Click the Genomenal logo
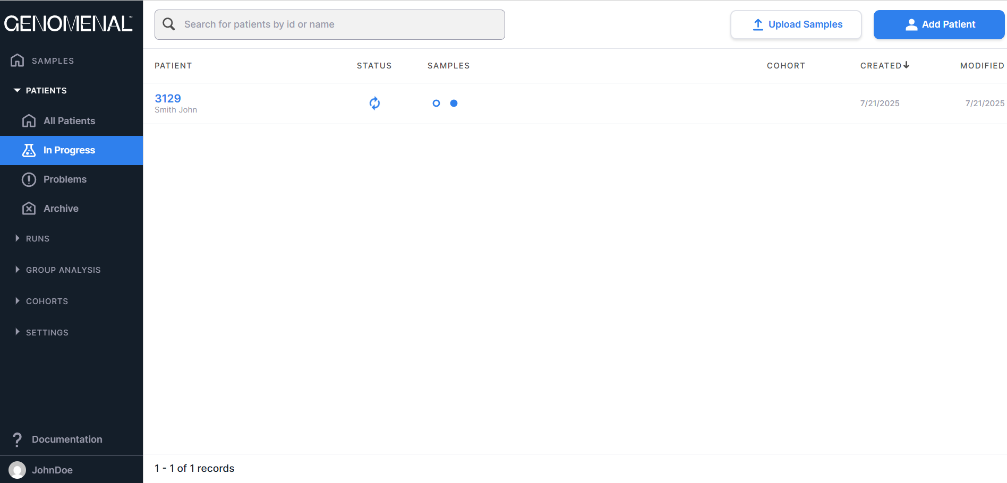Viewport: 1007px width, 483px height. tap(68, 24)
